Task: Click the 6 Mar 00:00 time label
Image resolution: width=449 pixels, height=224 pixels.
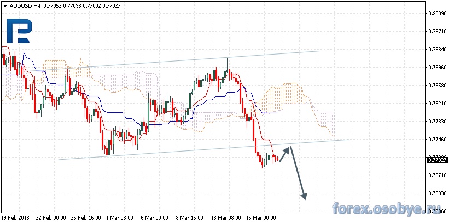Action: coord(155,217)
